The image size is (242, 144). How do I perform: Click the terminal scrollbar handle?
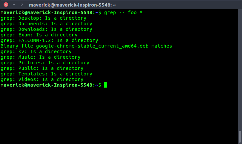click(240, 136)
